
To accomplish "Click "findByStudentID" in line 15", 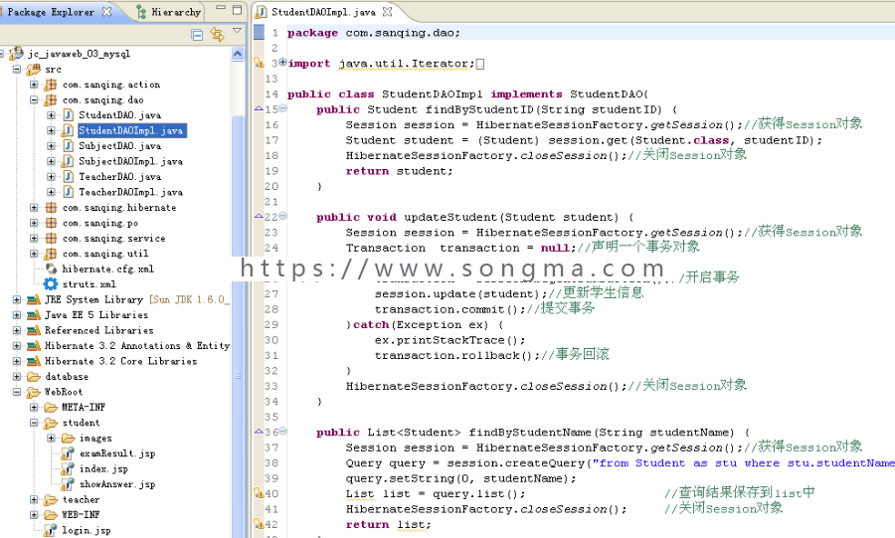I will click(x=479, y=109).
